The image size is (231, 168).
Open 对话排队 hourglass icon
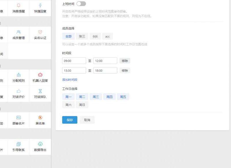click(40, 91)
